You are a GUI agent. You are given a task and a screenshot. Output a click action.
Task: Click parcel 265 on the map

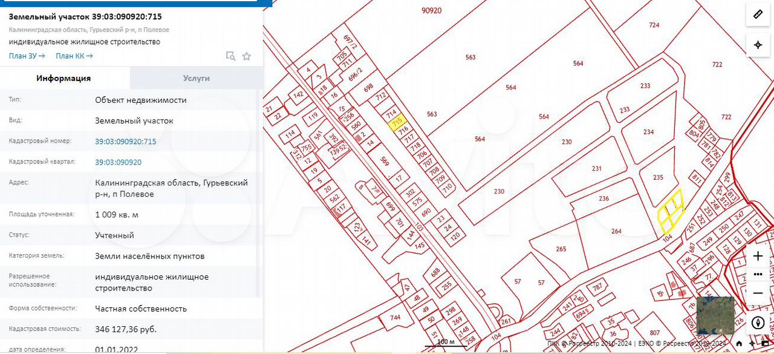[561, 249]
